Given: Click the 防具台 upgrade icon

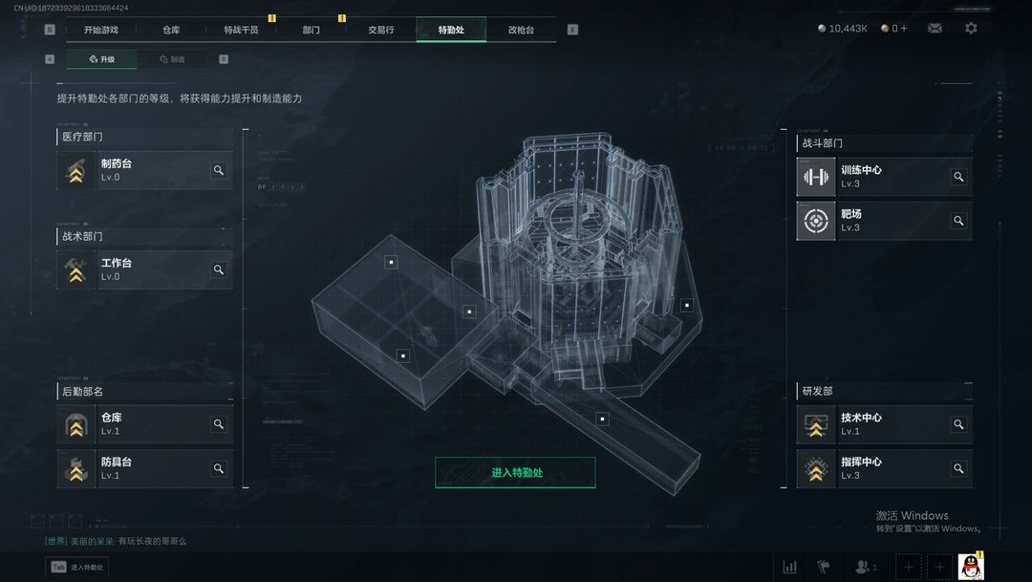Looking at the screenshot, I should click(x=76, y=469).
